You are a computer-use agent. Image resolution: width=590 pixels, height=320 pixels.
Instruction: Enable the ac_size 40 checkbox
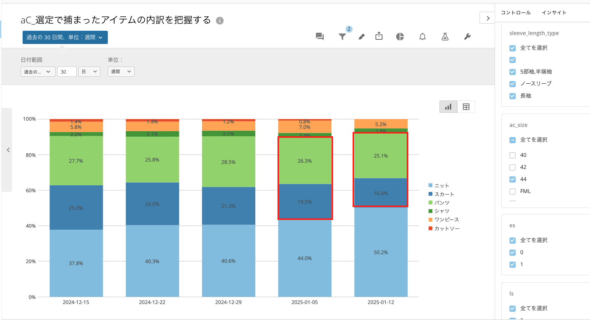click(x=513, y=155)
